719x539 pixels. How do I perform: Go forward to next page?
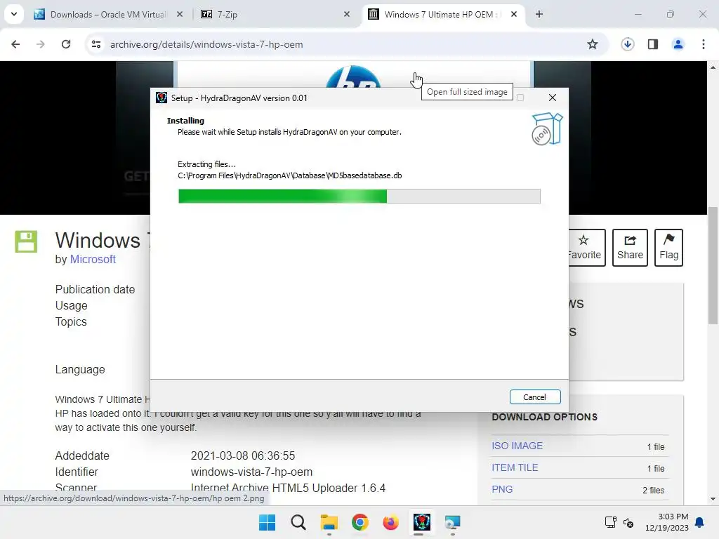[x=41, y=44]
